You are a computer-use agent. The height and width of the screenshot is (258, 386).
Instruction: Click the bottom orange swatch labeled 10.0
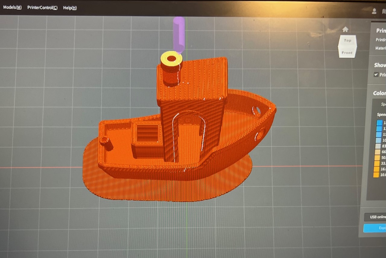pyautogui.click(x=376, y=175)
